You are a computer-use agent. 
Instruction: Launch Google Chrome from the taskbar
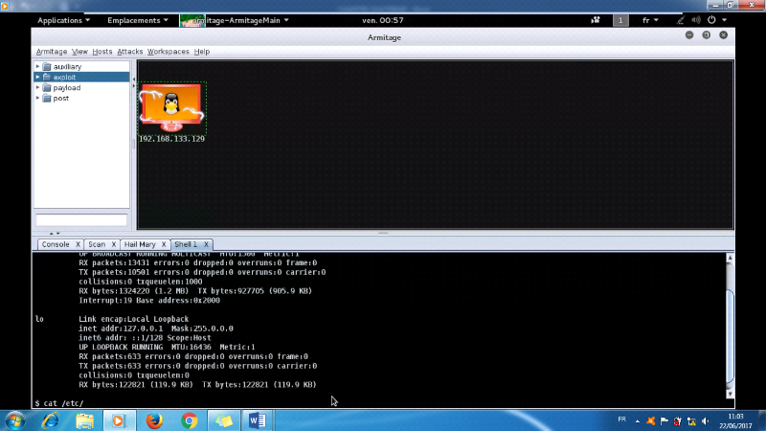pyautogui.click(x=190, y=420)
